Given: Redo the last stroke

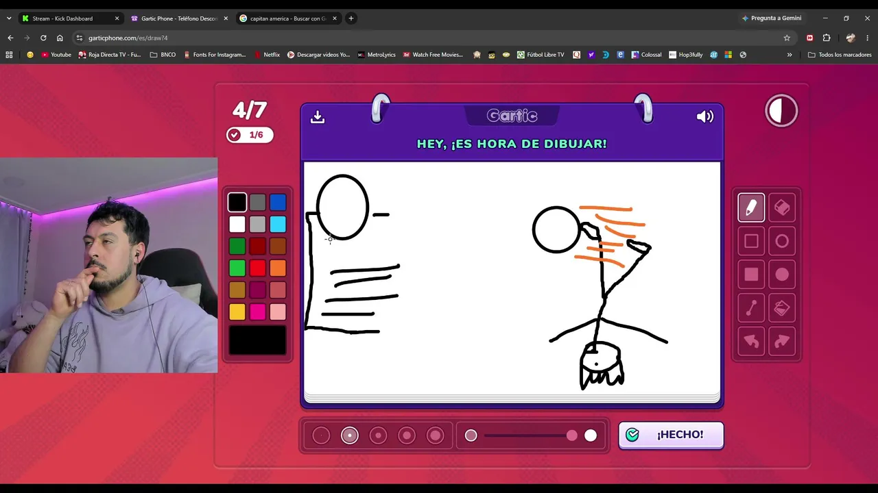Looking at the screenshot, I should (782, 342).
